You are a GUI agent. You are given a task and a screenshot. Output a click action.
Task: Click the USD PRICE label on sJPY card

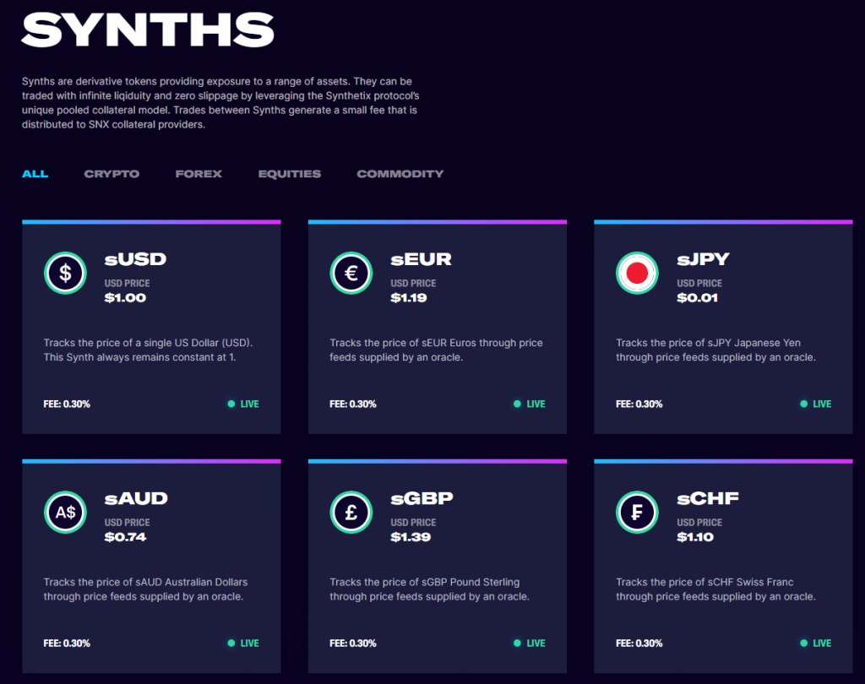pyautogui.click(x=699, y=283)
